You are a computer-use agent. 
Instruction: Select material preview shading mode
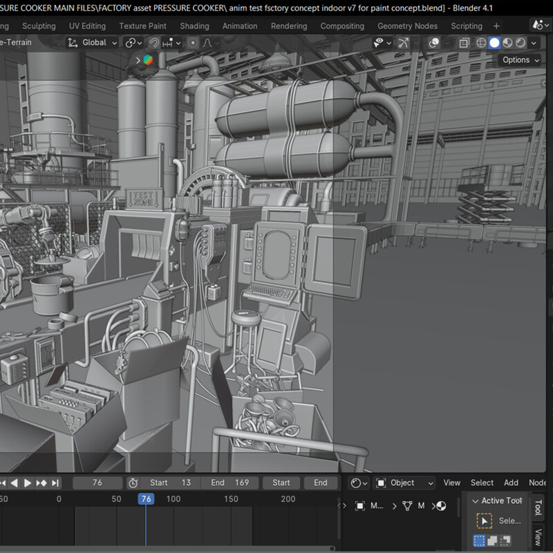[507, 43]
